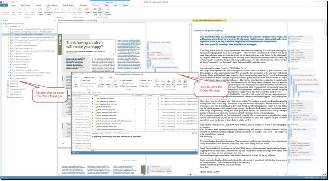Expand the Memos node in Explorer
This screenshot has width=329, height=181.
(x=6, y=84)
